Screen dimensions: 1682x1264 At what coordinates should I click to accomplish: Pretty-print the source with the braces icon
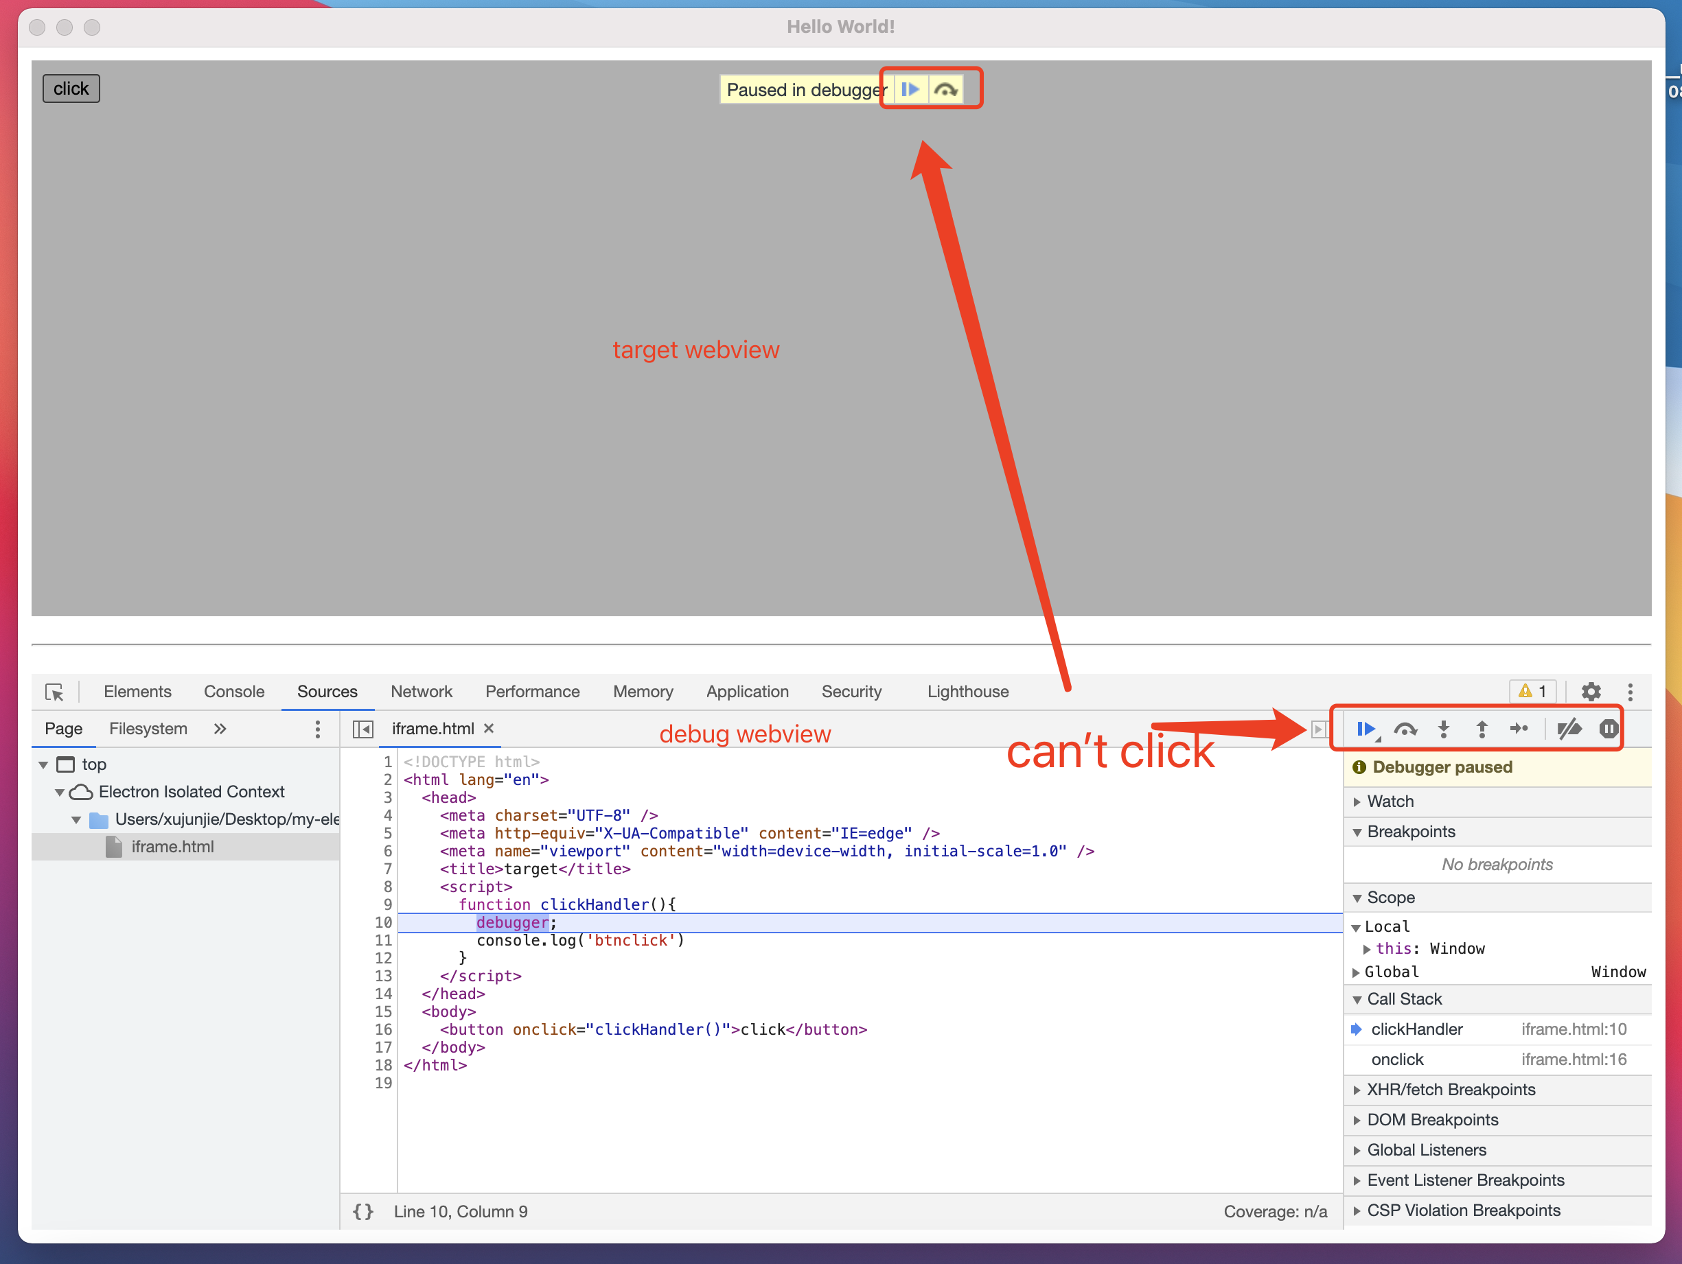[362, 1212]
